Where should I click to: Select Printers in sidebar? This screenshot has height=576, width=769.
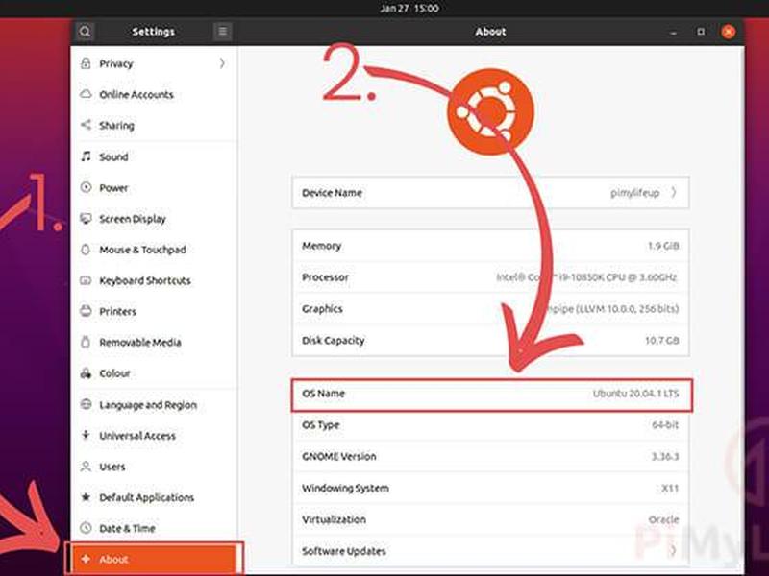pos(154,311)
